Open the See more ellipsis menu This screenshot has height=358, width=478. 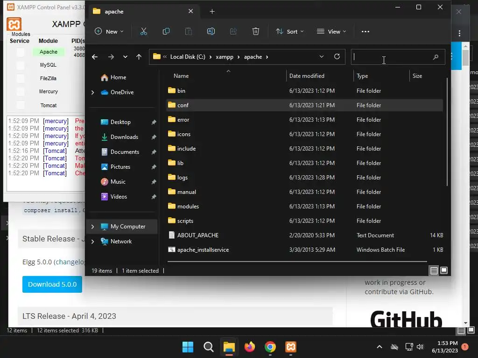pyautogui.click(x=365, y=31)
